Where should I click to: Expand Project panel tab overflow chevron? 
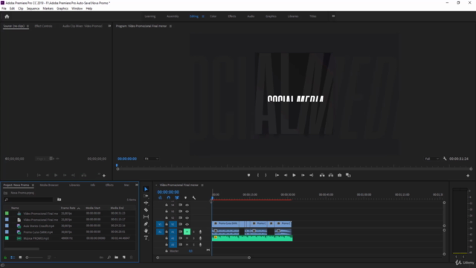tap(137, 185)
